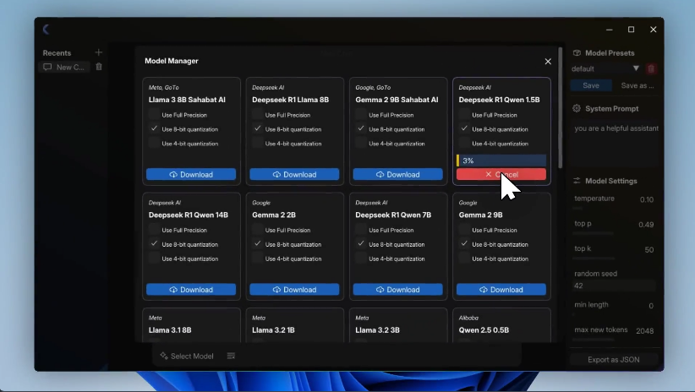Toggle 8-bit quantization for Deepseek R1 Qwen 14B

pos(154,243)
